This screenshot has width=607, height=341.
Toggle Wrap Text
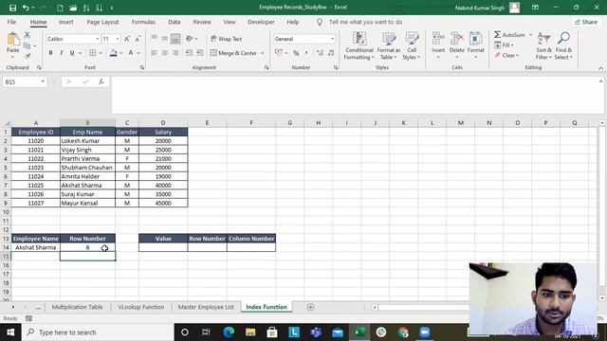227,39
